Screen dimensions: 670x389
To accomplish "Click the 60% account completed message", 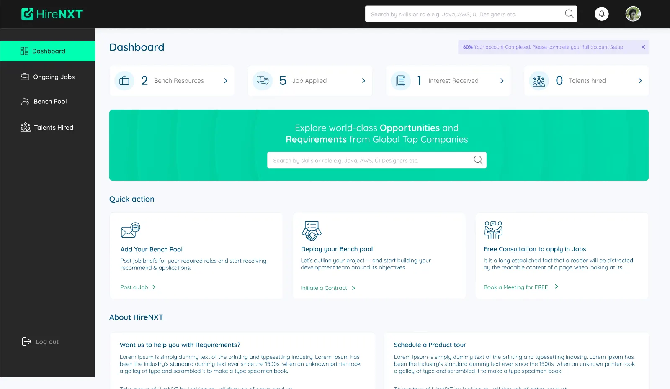I will click(x=543, y=47).
